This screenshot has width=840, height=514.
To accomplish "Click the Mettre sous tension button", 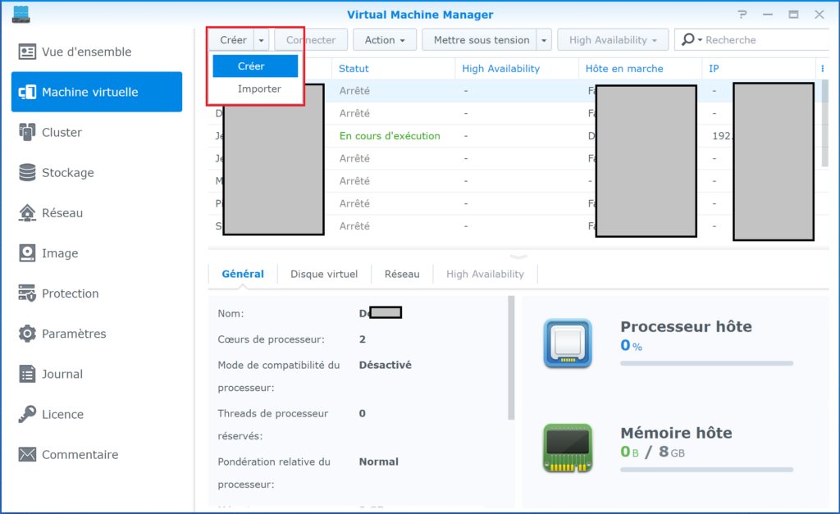I will 481,40.
